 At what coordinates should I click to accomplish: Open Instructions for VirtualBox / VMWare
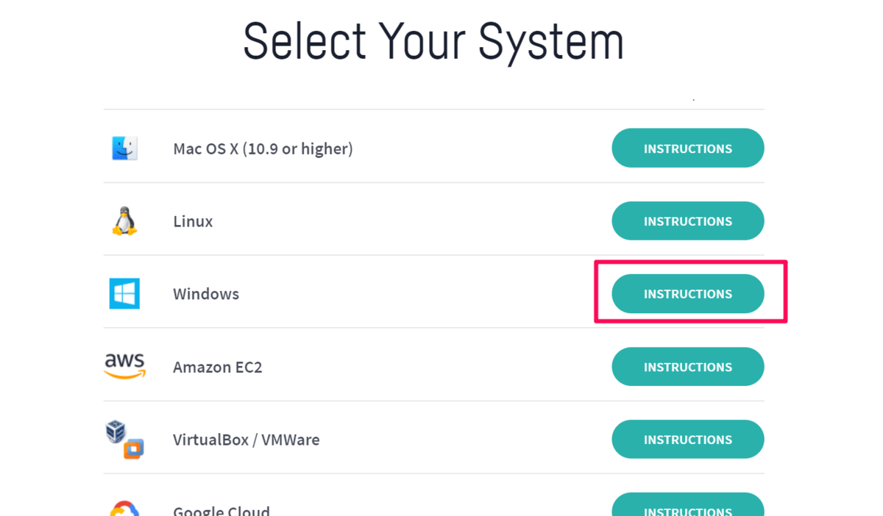tap(687, 439)
